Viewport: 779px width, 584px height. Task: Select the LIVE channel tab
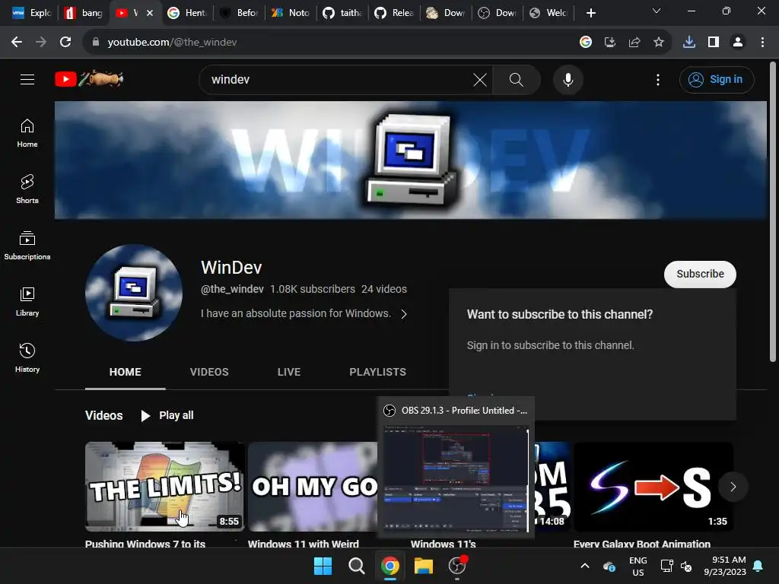point(288,372)
